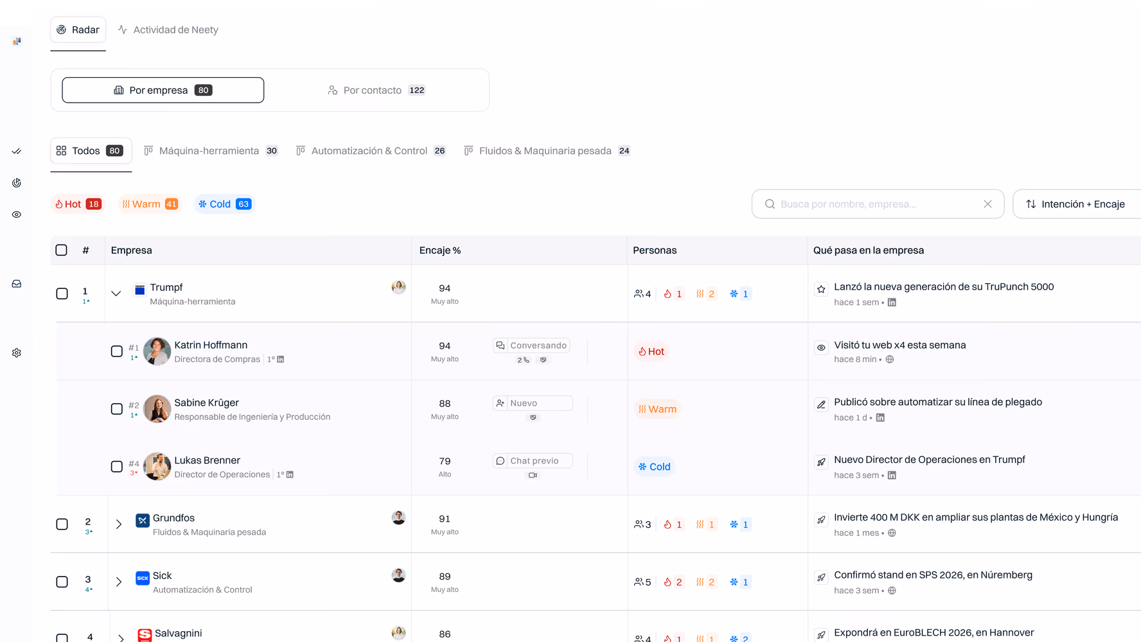Switch to the 'Por contacto' view
This screenshot has height=642, width=1141.
click(376, 91)
